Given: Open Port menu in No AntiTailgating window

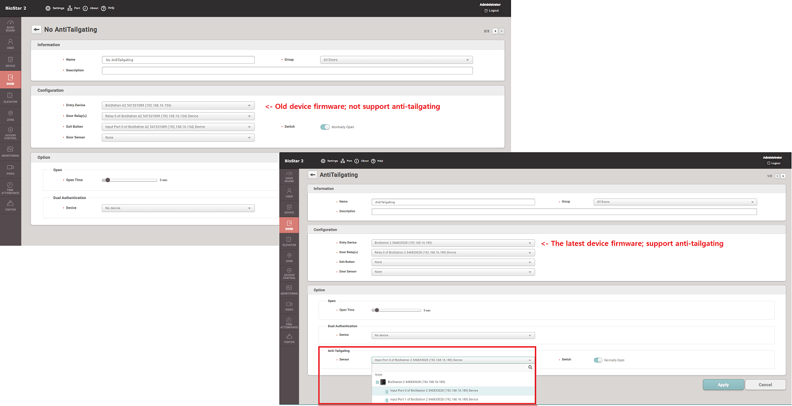Looking at the screenshot, I should 73,8.
